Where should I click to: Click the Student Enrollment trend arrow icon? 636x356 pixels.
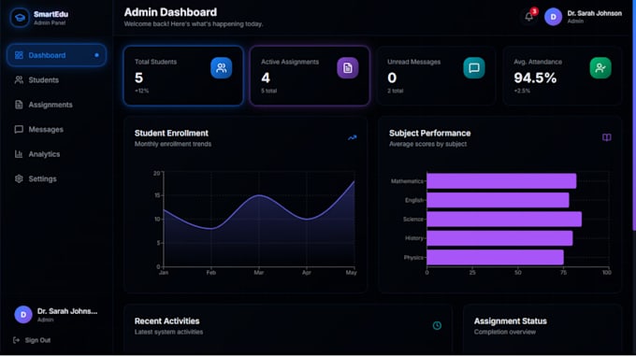(x=352, y=137)
